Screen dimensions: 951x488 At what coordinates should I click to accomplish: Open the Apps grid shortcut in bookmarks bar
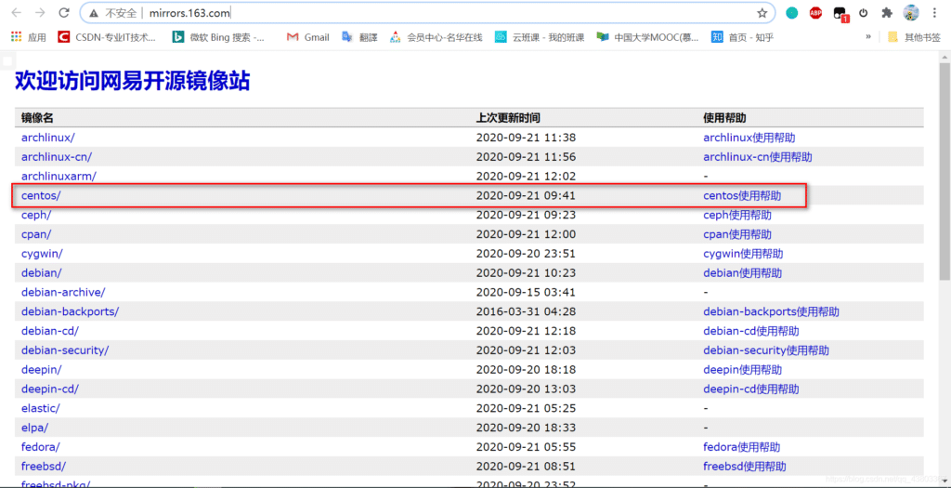pos(28,37)
